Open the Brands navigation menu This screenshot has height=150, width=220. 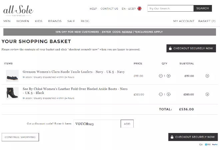(55, 21)
